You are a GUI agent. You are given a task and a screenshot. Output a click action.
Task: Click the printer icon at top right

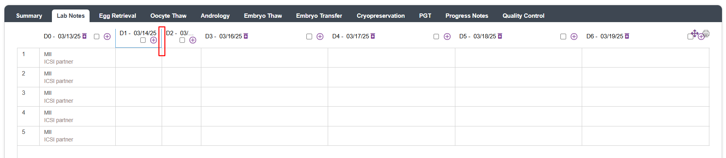(x=706, y=34)
